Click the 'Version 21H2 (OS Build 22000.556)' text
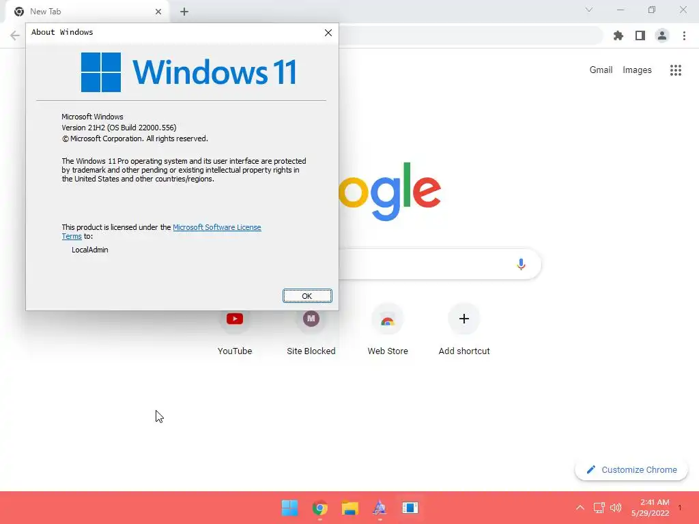The height and width of the screenshot is (524, 699). [x=119, y=128]
